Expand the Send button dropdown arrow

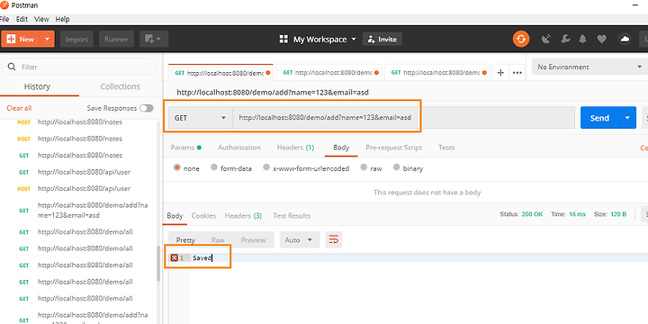pos(627,118)
